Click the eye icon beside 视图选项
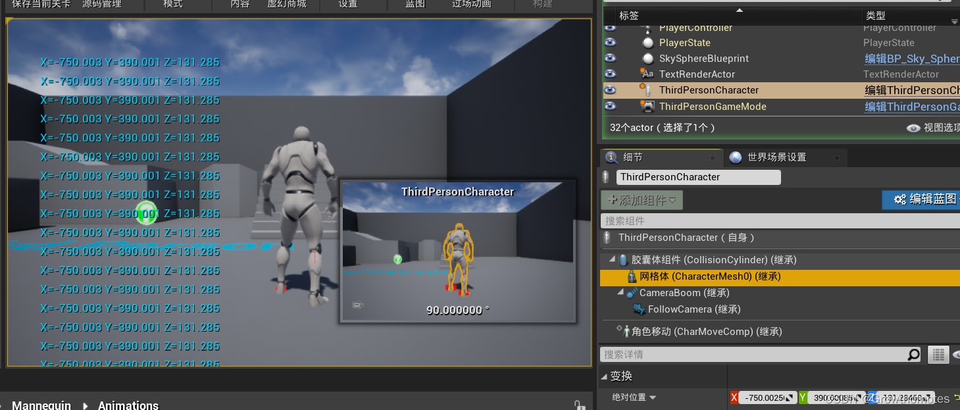960x410 pixels. tap(913, 128)
